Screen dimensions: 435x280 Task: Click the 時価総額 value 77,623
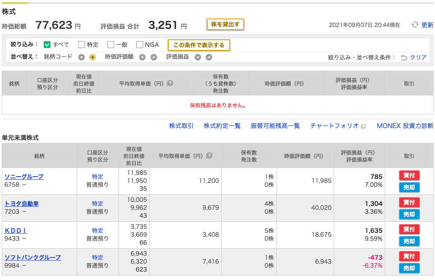pyautogui.click(x=54, y=25)
